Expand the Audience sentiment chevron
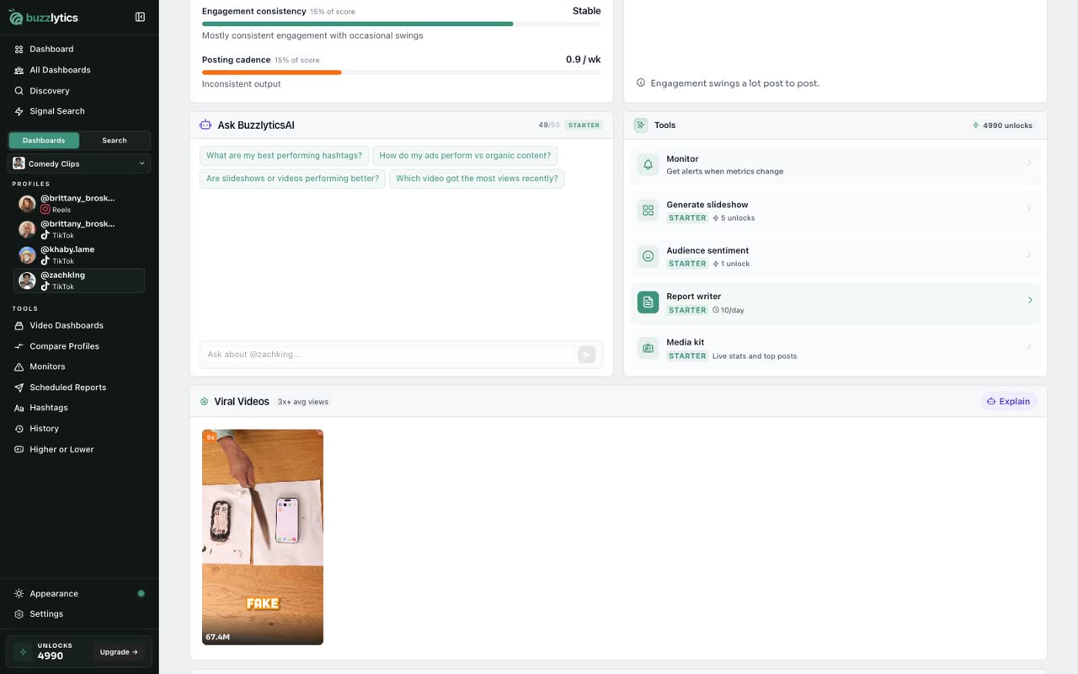The height and width of the screenshot is (674, 1078). pyautogui.click(x=1029, y=255)
